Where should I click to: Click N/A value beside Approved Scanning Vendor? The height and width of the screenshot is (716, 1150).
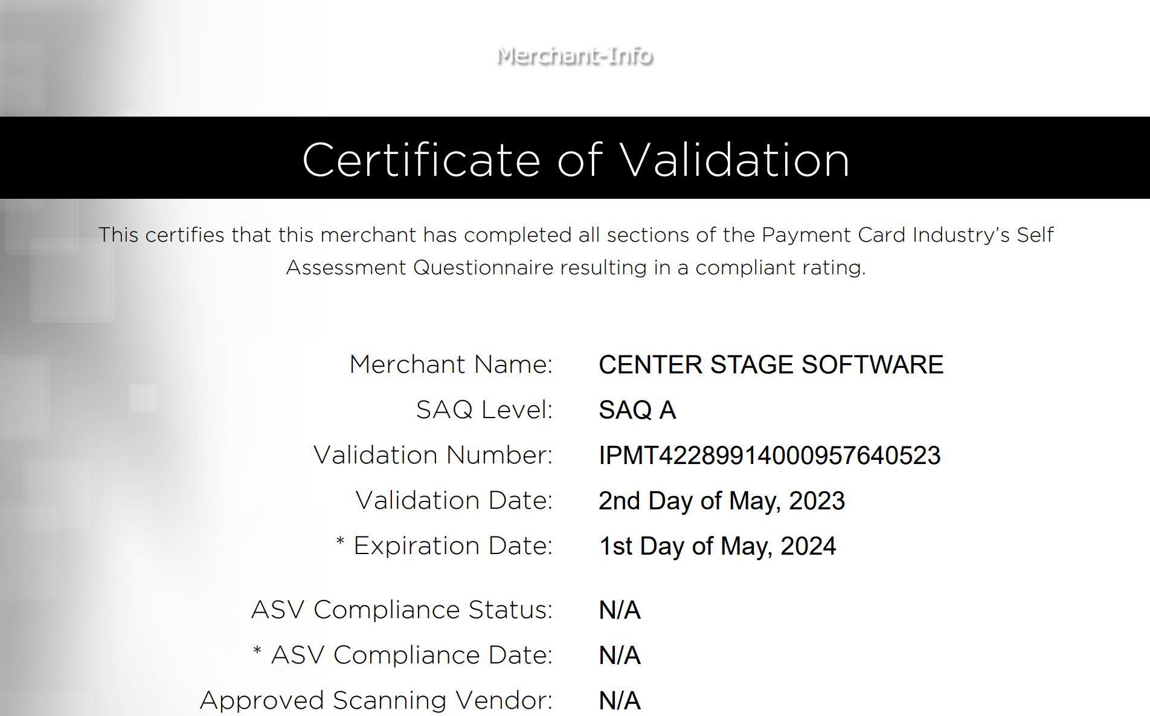(620, 701)
